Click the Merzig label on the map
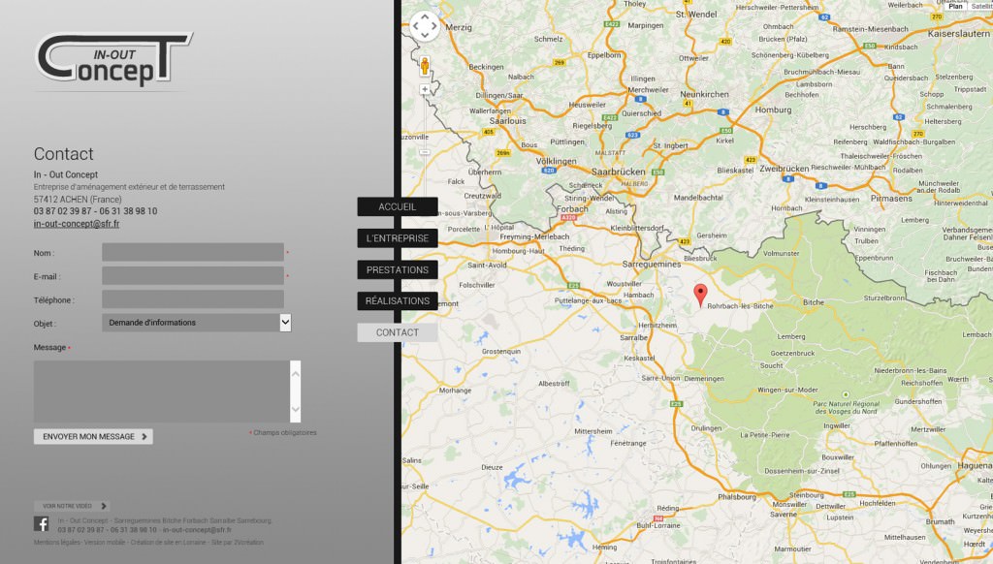Viewport: 993px width, 564px height. 459,28
